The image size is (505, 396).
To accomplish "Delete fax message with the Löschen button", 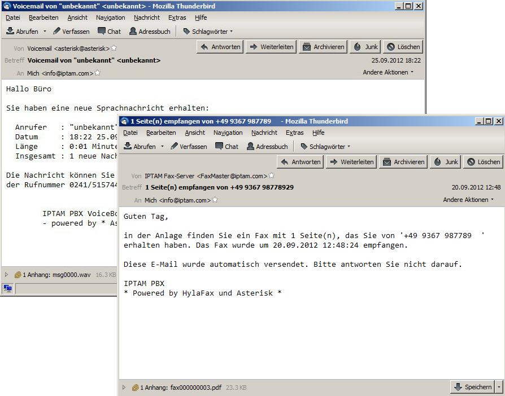I will click(483, 162).
